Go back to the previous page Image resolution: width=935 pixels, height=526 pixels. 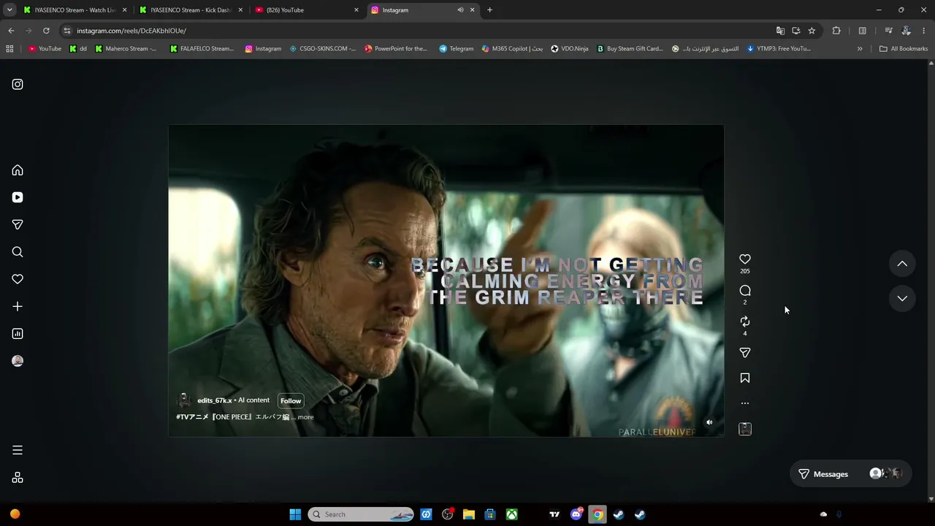point(11,31)
